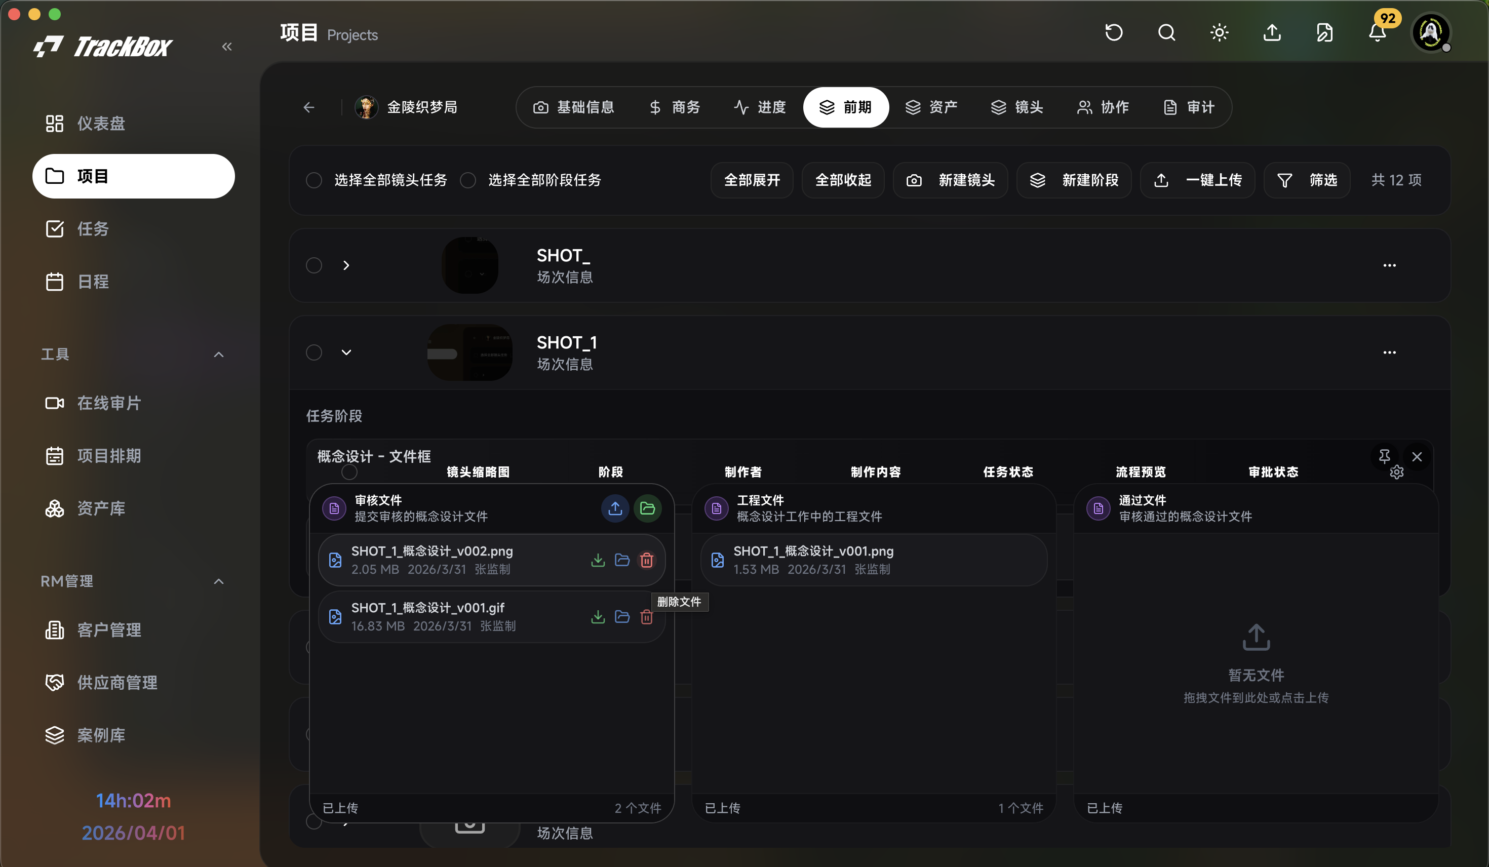Switch to 镜头 tab

[1017, 107]
